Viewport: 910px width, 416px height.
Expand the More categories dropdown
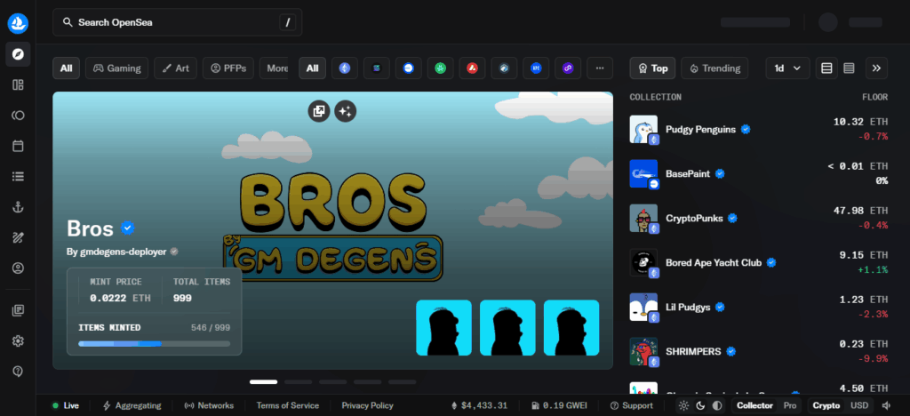click(x=276, y=68)
